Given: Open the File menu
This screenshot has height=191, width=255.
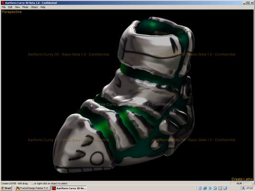Looking at the screenshot, I should (4, 7).
